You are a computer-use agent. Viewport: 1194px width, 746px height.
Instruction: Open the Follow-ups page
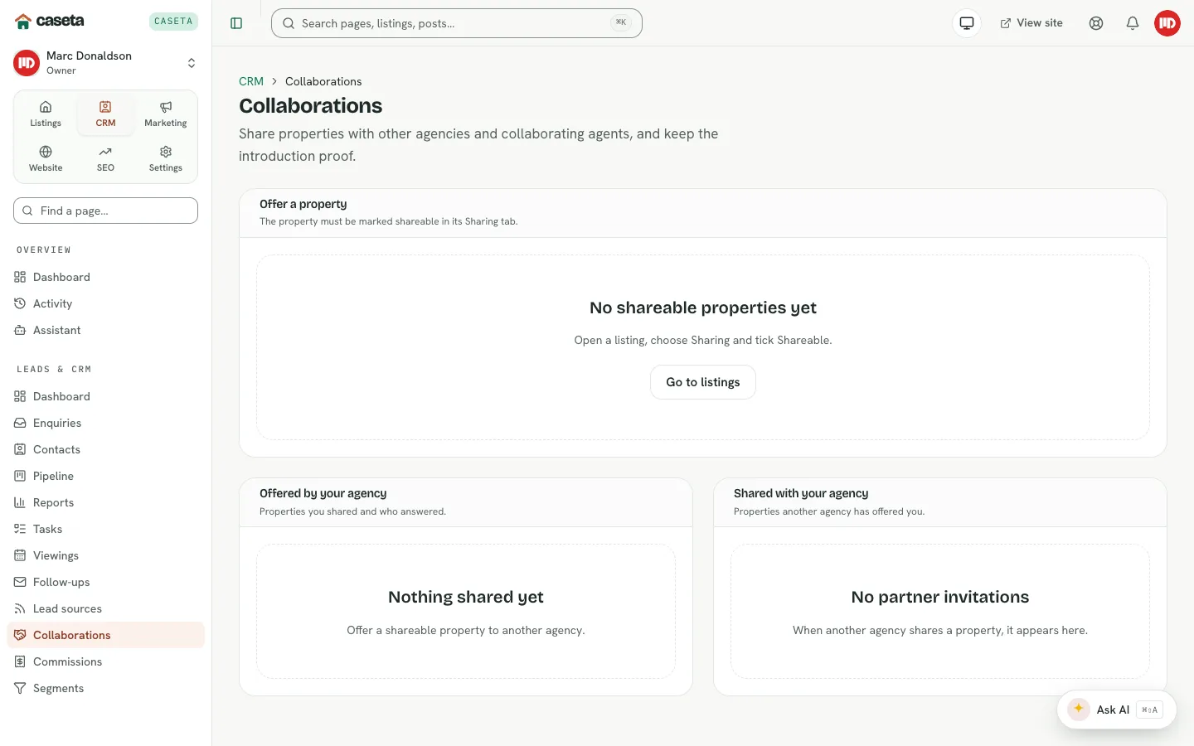(x=105, y=582)
